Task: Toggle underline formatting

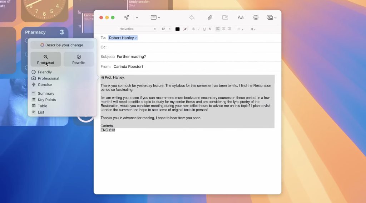Action: pyautogui.click(x=204, y=29)
